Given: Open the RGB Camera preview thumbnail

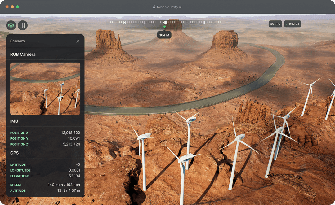Looking at the screenshot, I should click(45, 88).
